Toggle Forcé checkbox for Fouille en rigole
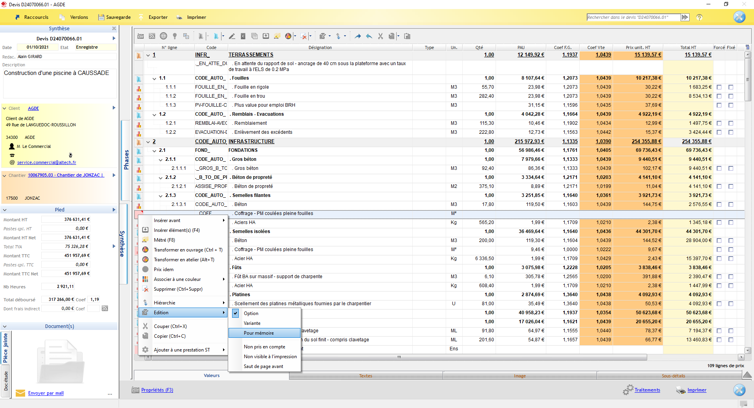 point(719,87)
